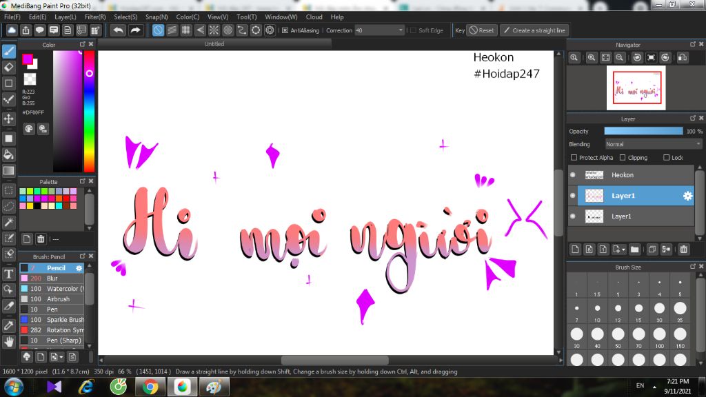Click the magenta foreground color swatch
This screenshot has height=397, width=706.
(x=28, y=59)
